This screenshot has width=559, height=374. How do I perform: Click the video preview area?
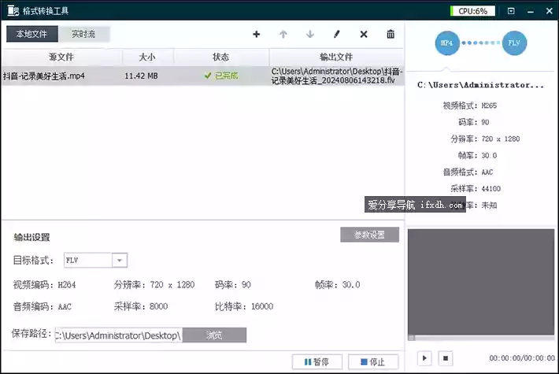pyautogui.click(x=481, y=282)
